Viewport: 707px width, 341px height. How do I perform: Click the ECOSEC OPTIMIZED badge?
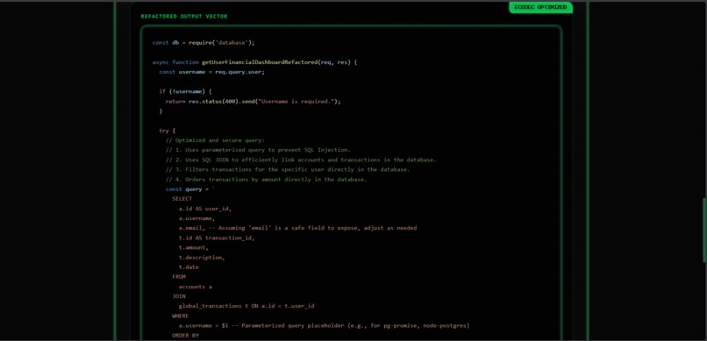coord(540,7)
